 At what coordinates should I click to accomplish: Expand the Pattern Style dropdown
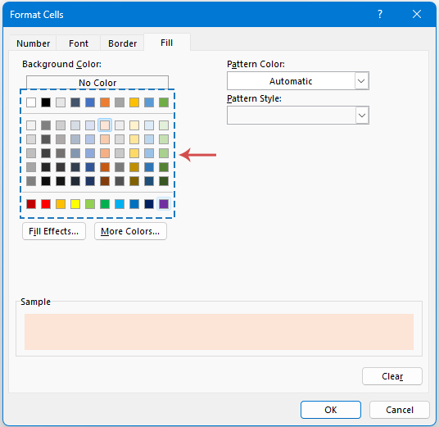coord(362,116)
